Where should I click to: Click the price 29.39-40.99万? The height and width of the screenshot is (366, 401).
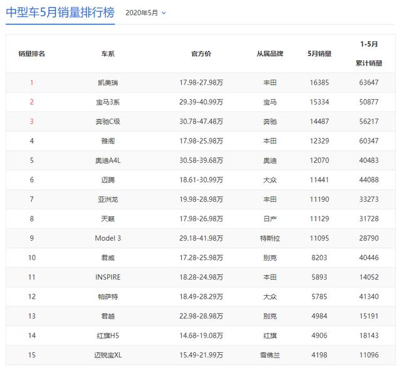(201, 102)
